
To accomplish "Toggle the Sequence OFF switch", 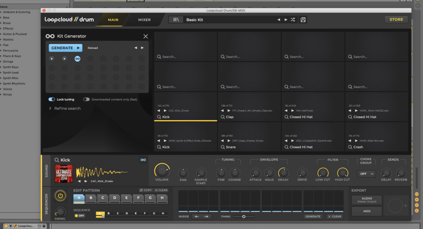I will (80, 215).
